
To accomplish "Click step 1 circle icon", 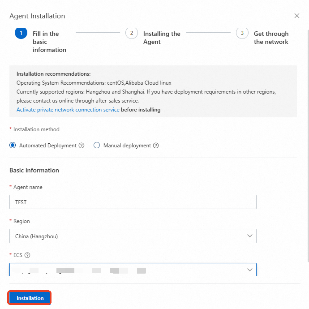I will tap(21, 33).
